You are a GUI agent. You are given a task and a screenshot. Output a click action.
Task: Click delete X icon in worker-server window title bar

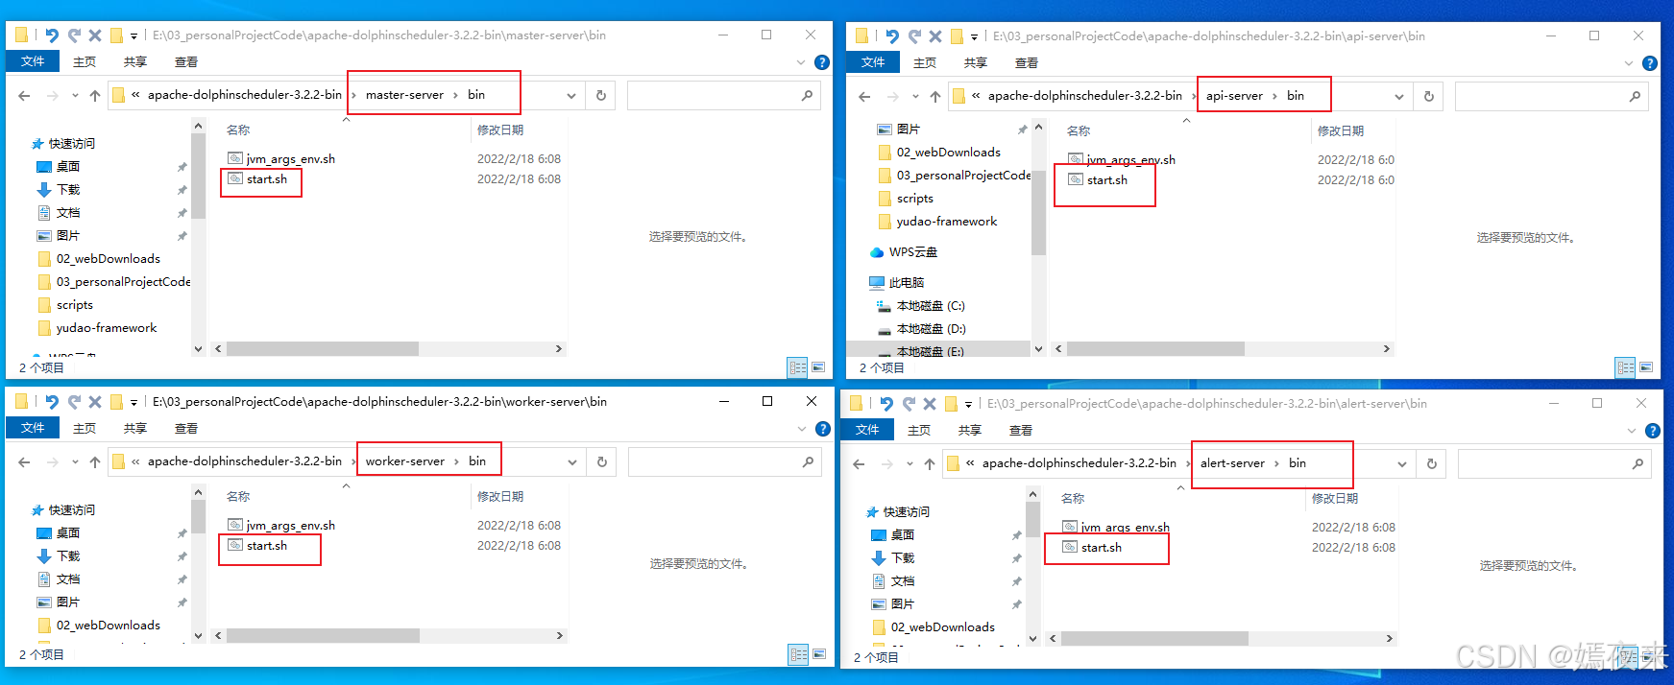(x=95, y=402)
